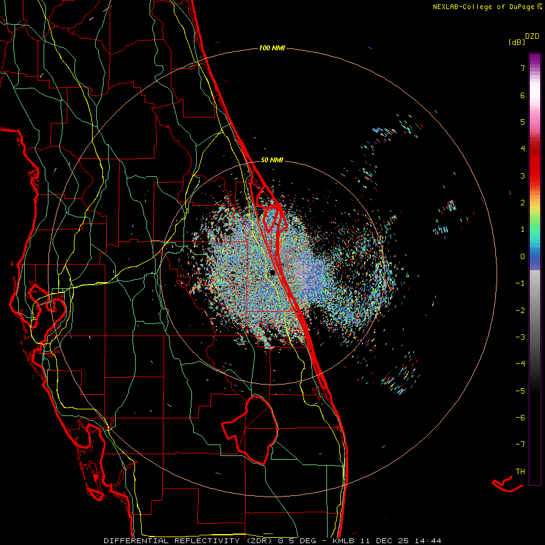Click the 0 tick label on color scale
Viewport: 545px width, 545px height.
click(523, 257)
